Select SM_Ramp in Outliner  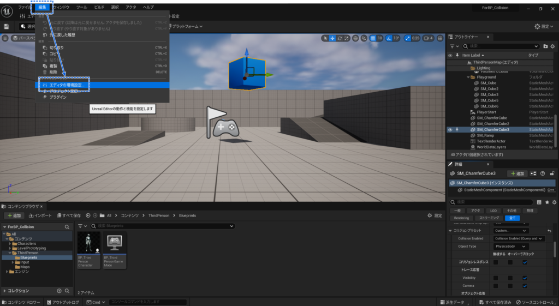click(x=485, y=135)
